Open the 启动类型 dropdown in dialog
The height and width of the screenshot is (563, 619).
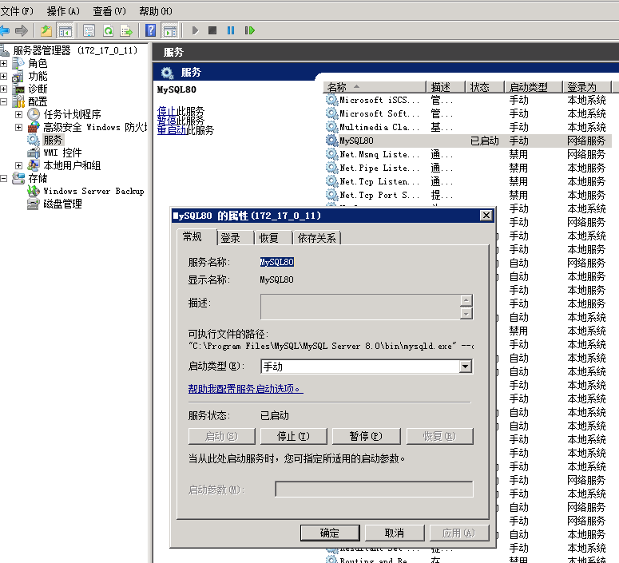click(x=466, y=367)
